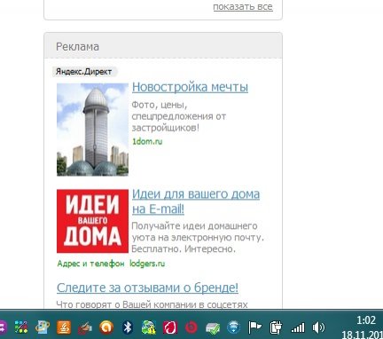Visit the lodgers.ru link
This screenshot has width=383, height=339.
tap(147, 264)
